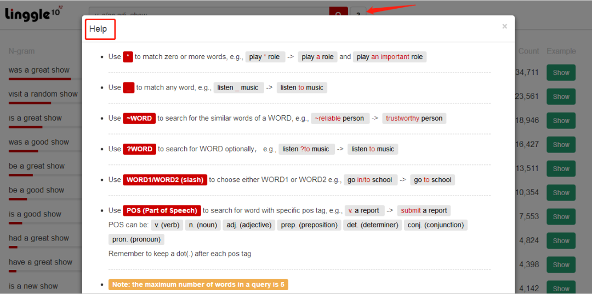Click the 'listen ?to music' example
The height and width of the screenshot is (294, 592).
click(306, 149)
